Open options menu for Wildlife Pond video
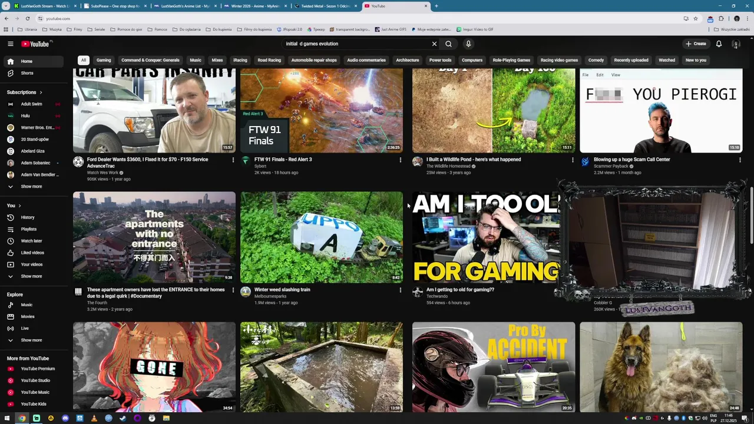This screenshot has height=424, width=754. coord(572,160)
